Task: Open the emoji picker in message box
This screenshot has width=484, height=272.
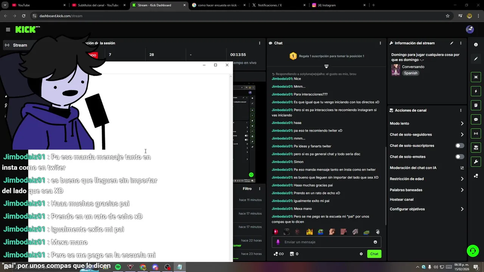Action: tap(375, 242)
